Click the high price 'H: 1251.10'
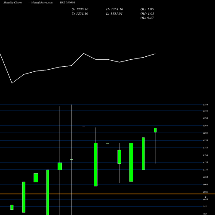 (x=114, y=9)
